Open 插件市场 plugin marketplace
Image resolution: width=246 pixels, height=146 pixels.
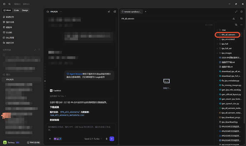(x=9, y=22)
